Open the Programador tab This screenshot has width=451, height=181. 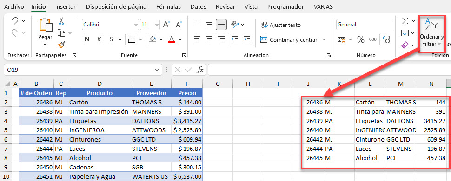pyautogui.click(x=285, y=6)
